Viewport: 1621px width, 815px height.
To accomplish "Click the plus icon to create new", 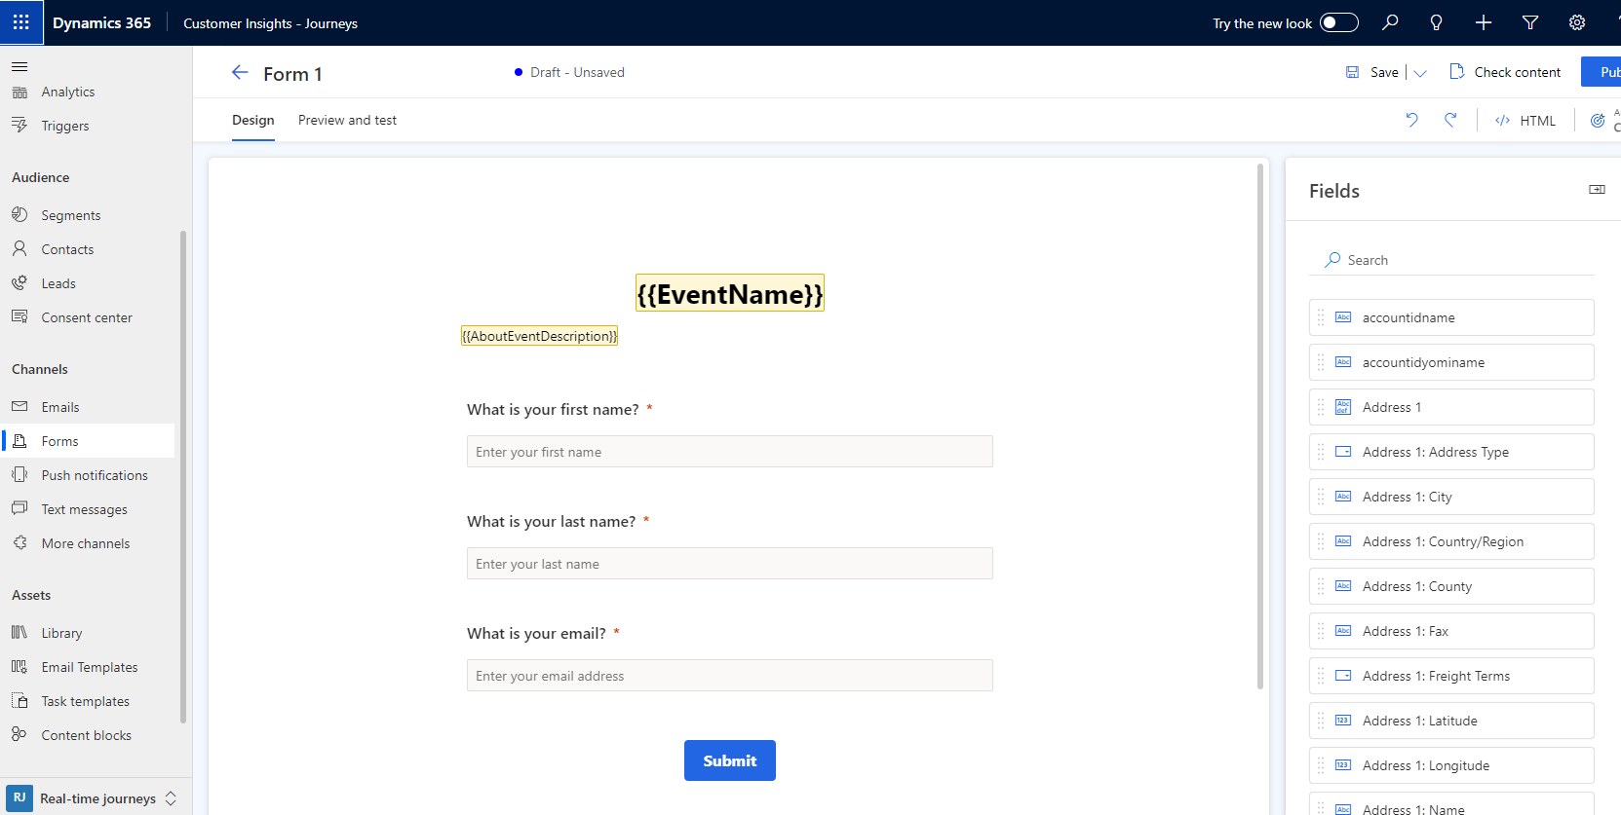I will point(1483,22).
